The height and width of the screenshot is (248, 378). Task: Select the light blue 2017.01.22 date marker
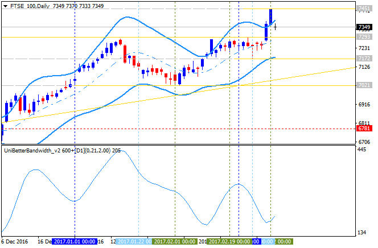(x=134, y=241)
